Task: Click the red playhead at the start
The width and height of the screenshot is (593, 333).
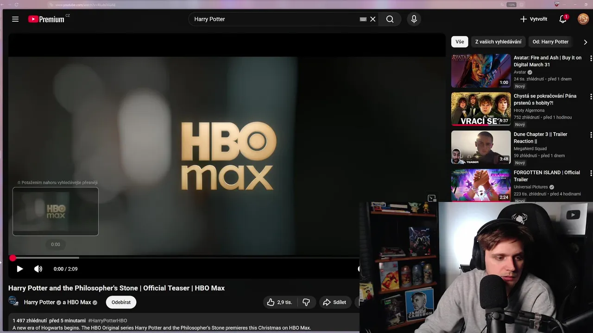Action: [13, 258]
